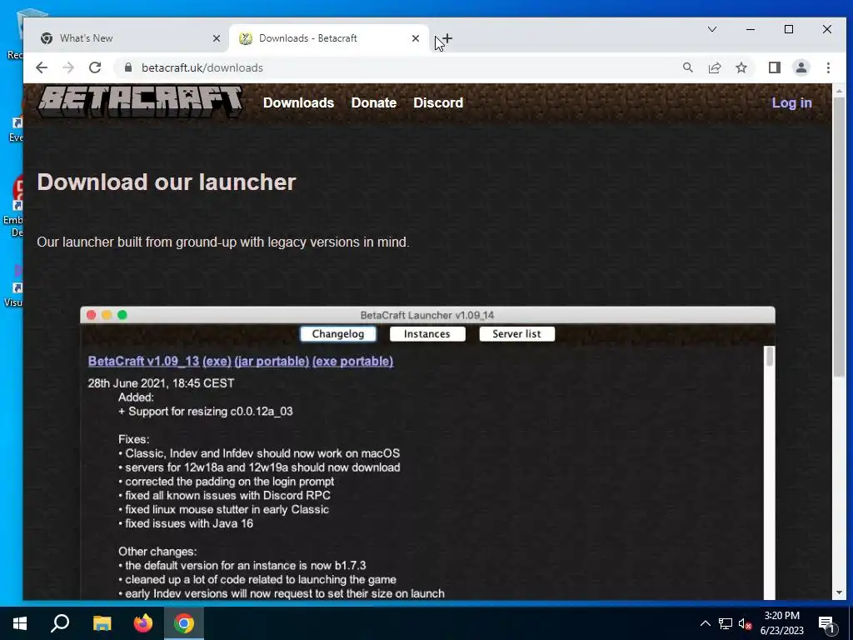Click the Log in link
853x640 pixels.
[x=791, y=102]
